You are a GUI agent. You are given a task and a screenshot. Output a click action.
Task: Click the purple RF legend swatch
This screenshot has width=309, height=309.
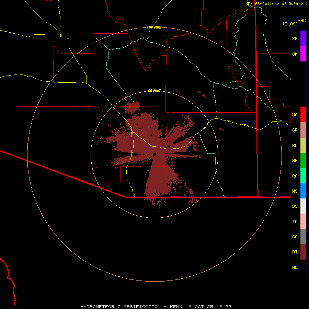click(x=303, y=38)
